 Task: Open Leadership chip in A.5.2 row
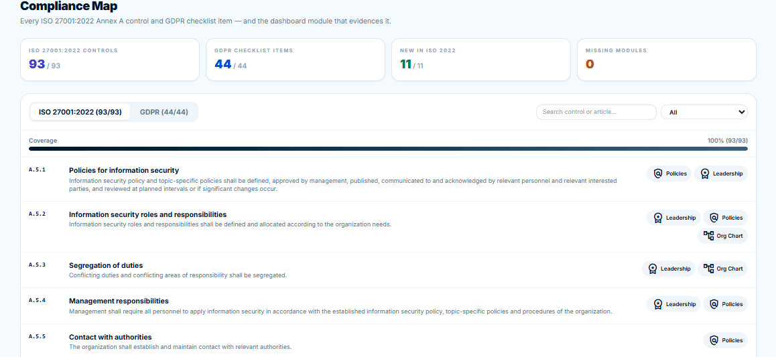click(673, 218)
